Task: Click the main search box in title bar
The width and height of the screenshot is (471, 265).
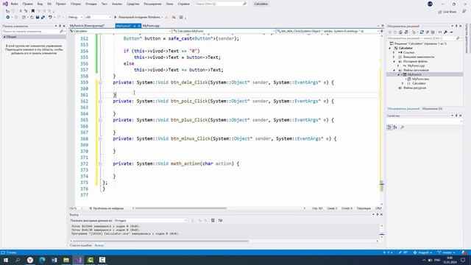Action: [221, 4]
